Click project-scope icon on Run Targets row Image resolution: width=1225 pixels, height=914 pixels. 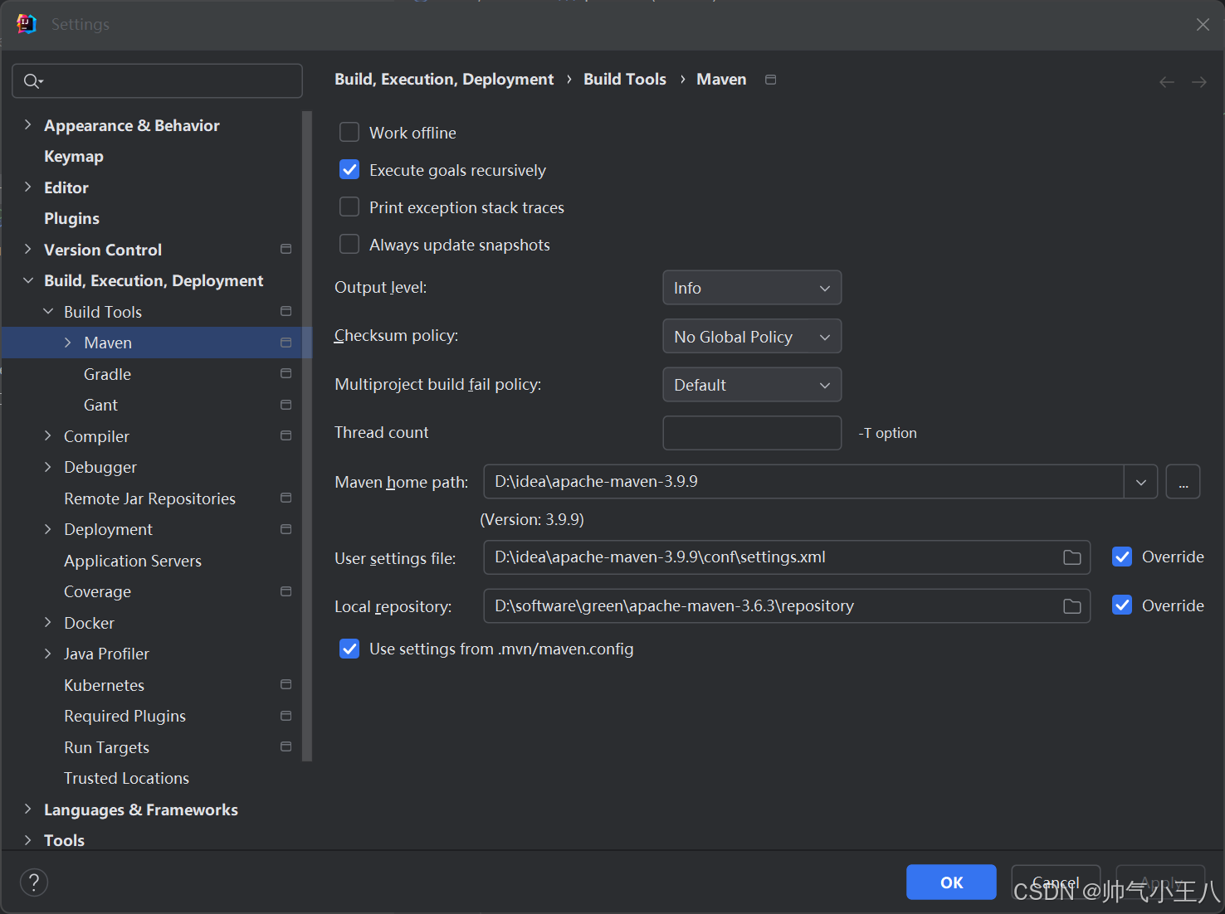[x=286, y=746]
